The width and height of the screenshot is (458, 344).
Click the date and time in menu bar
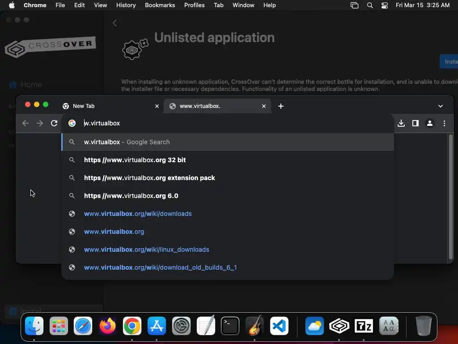[423, 5]
